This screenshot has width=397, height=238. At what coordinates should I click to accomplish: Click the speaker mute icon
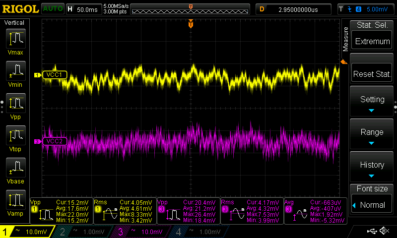tap(384, 231)
